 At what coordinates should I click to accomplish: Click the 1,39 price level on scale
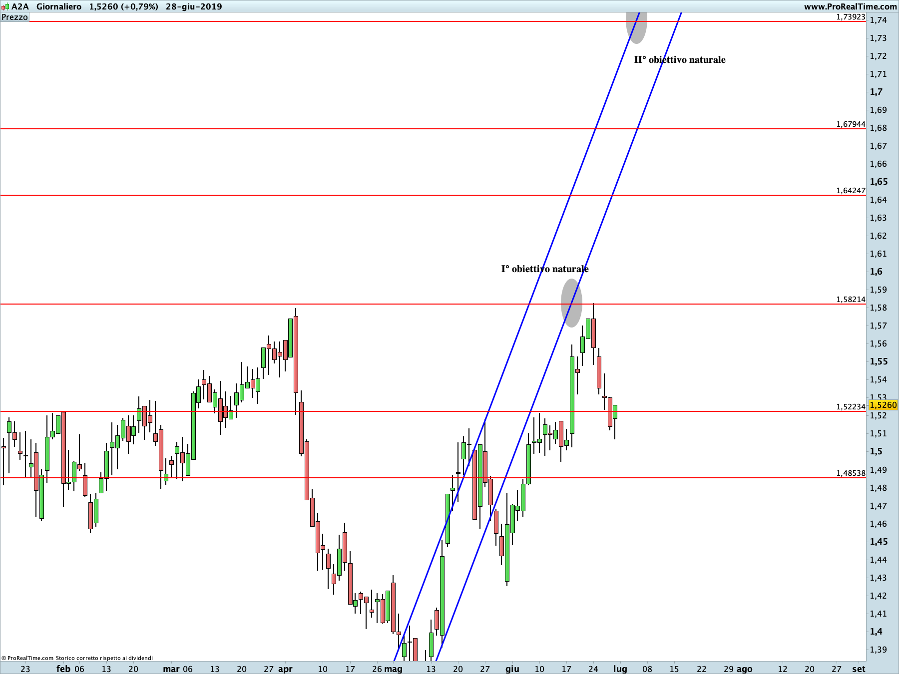click(879, 650)
